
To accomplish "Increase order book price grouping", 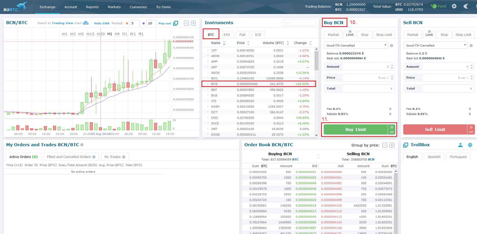I will tap(392, 145).
